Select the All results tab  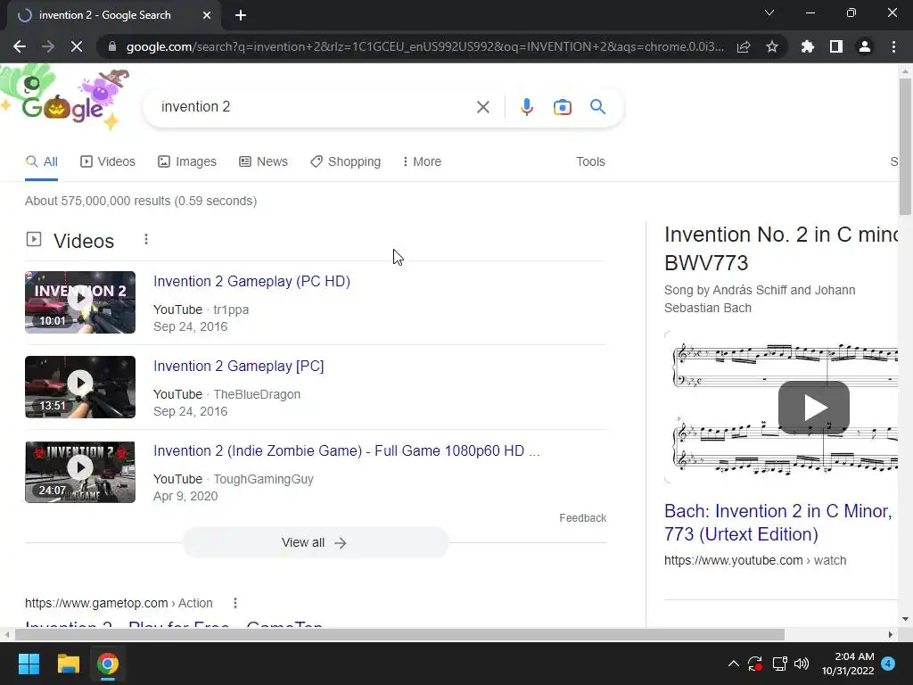click(41, 161)
